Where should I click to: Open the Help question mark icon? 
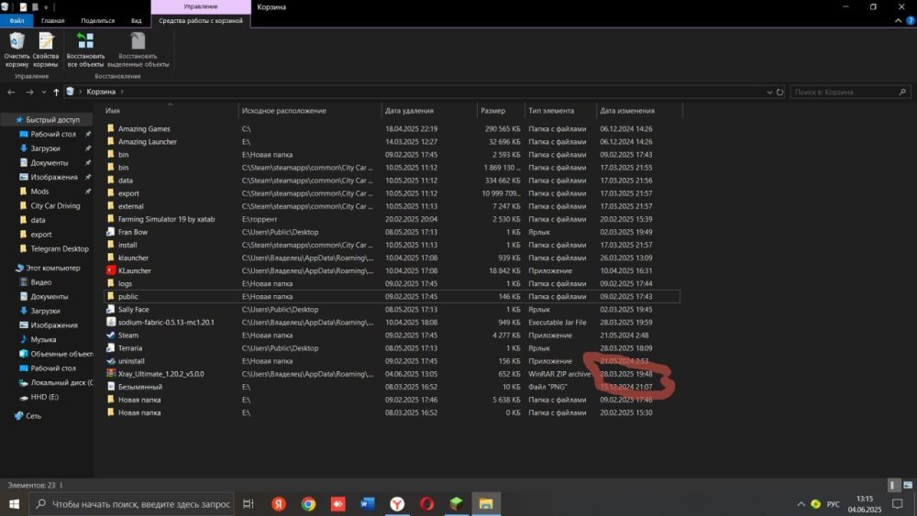(910, 20)
